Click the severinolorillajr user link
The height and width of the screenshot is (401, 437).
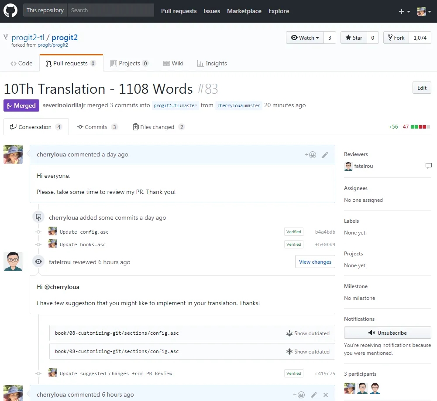tap(64, 105)
